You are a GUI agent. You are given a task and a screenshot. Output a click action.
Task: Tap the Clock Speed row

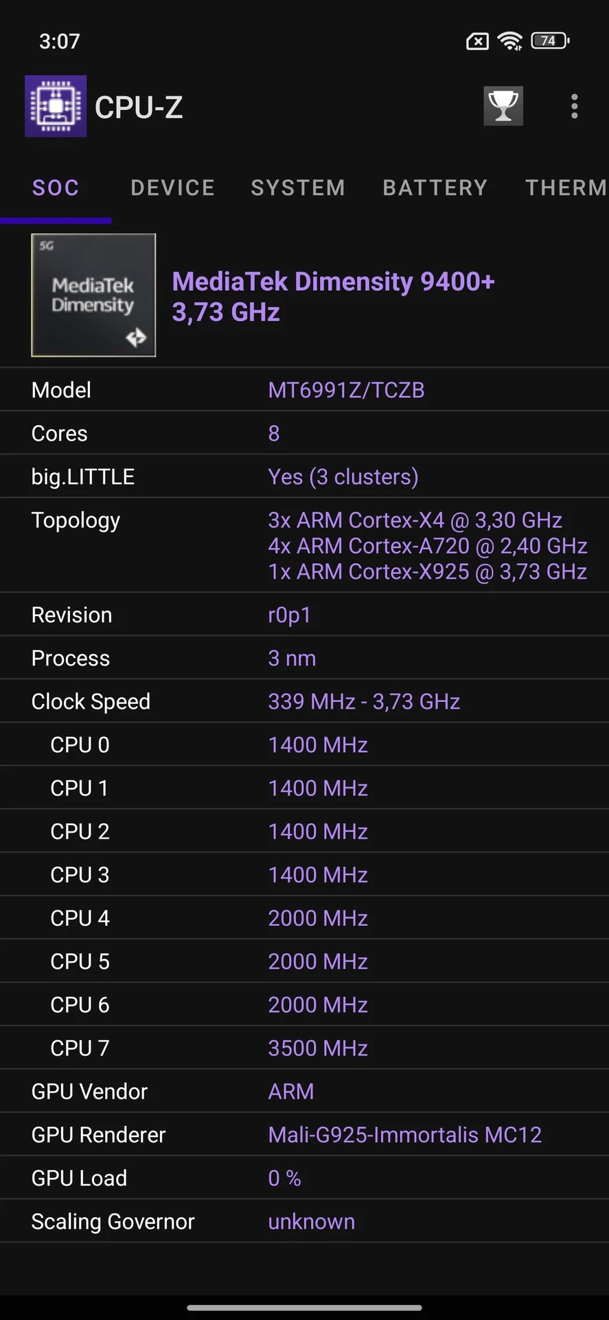[304, 701]
